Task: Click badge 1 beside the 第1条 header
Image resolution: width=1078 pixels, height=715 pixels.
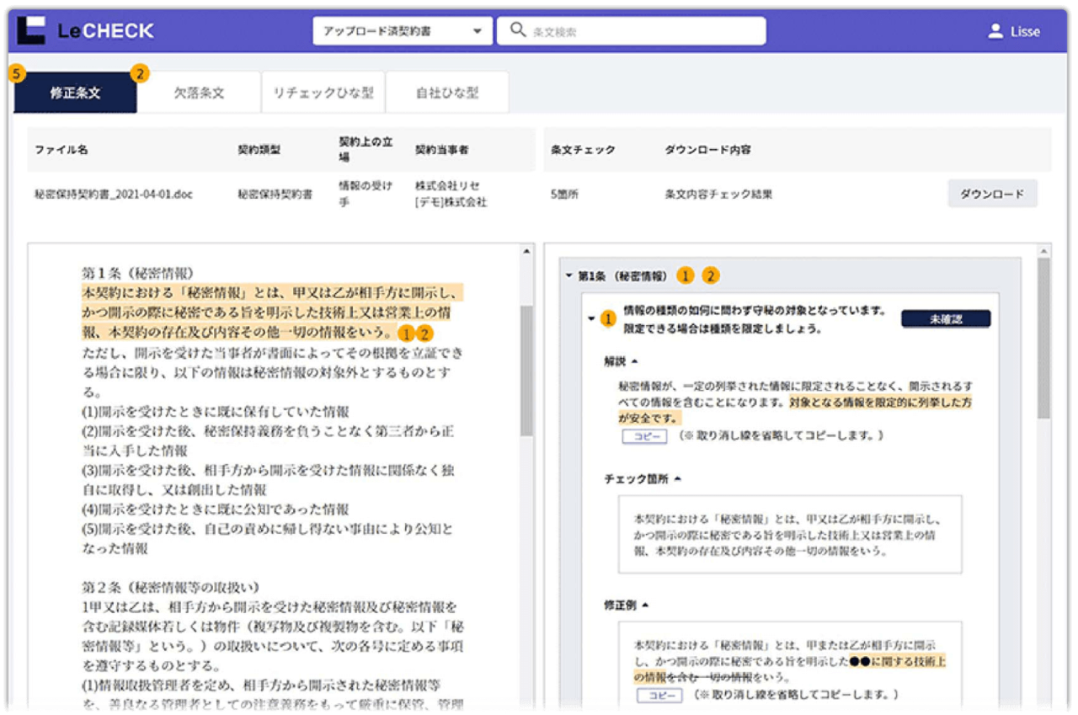Action: click(686, 275)
